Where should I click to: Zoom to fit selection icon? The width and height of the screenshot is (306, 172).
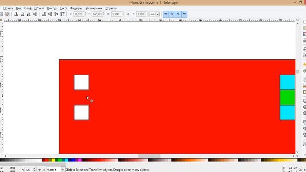click(x=305, y=101)
